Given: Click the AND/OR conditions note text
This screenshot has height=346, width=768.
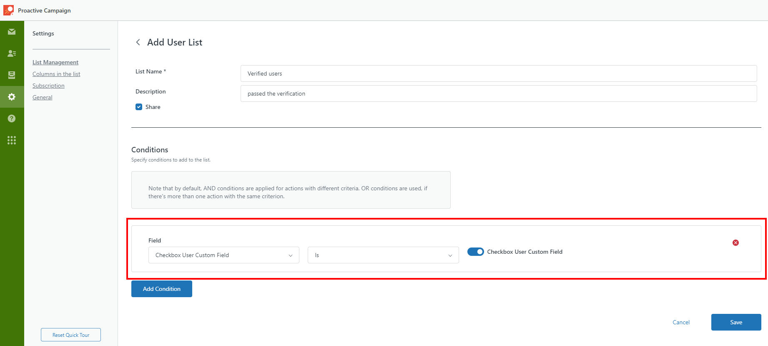Looking at the screenshot, I should (x=288, y=192).
